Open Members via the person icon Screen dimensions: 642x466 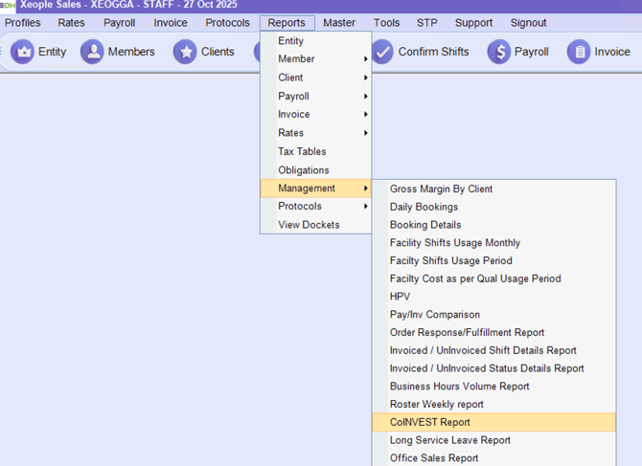pyautogui.click(x=92, y=52)
